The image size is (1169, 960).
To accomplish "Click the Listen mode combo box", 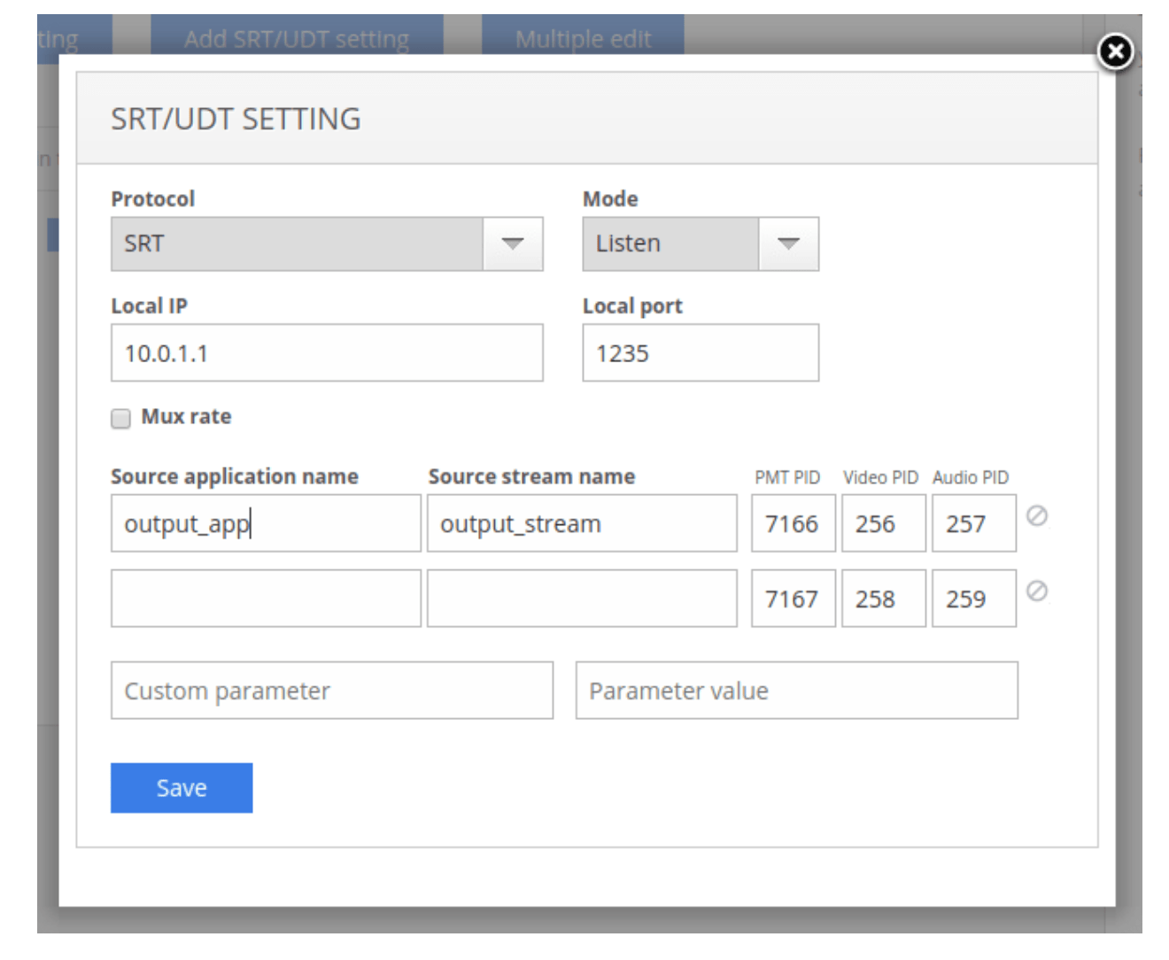I will 670,244.
